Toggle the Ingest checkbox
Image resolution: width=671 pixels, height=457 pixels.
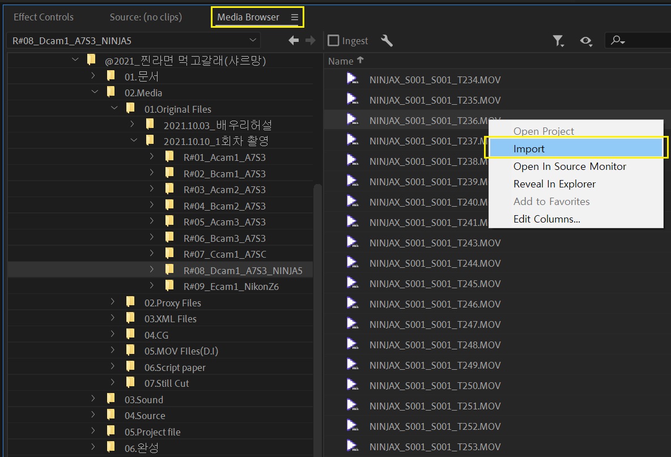tap(333, 41)
